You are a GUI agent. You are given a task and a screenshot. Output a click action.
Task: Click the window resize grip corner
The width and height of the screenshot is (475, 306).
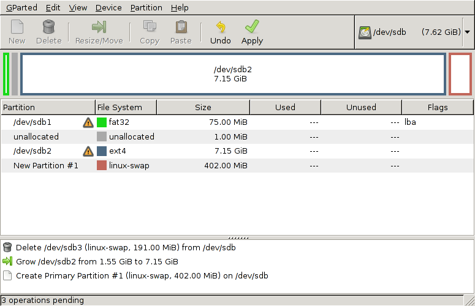click(x=469, y=300)
